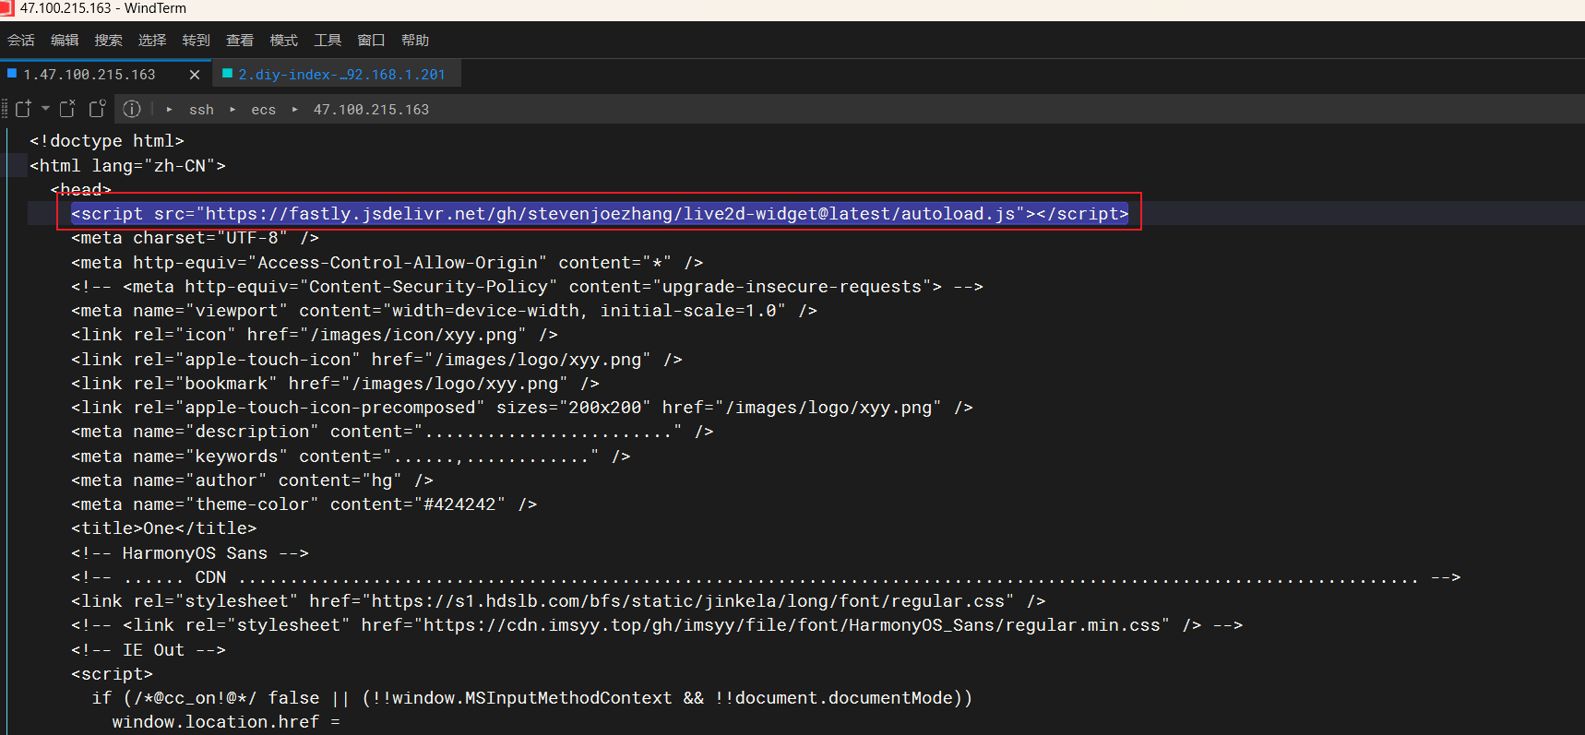Open the 搜索 menu
Image resolution: width=1585 pixels, height=735 pixels.
point(108,41)
